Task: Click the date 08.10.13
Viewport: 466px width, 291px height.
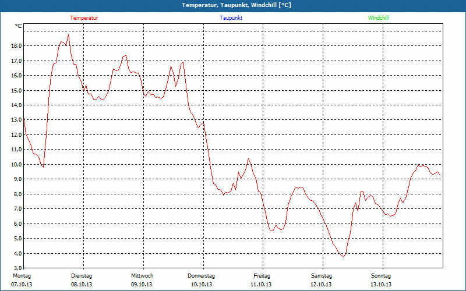Action: 82,285
